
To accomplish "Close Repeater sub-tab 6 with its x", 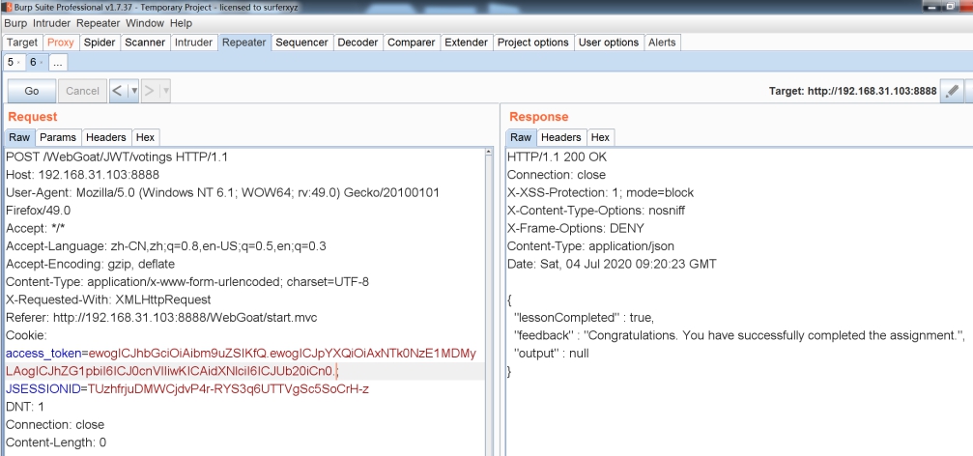I will 42,63.
